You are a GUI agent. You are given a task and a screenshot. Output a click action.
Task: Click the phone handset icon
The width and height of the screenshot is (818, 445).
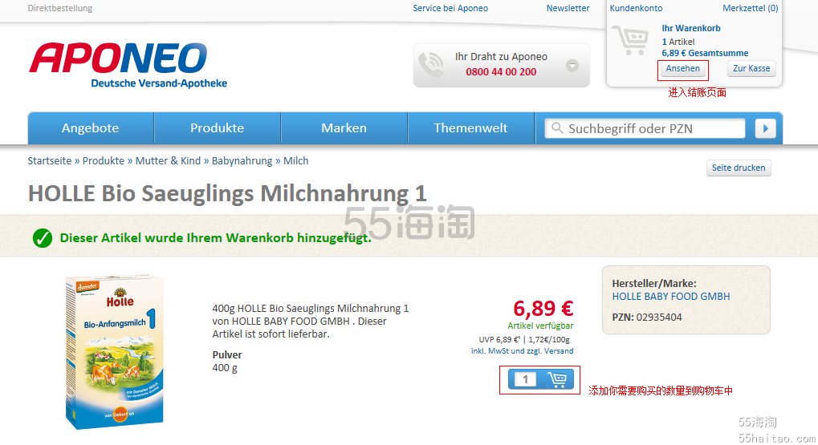click(431, 65)
